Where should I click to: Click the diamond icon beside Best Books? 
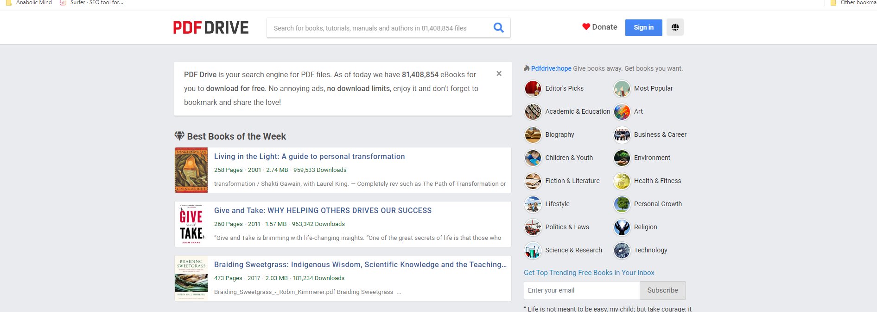pyautogui.click(x=179, y=136)
